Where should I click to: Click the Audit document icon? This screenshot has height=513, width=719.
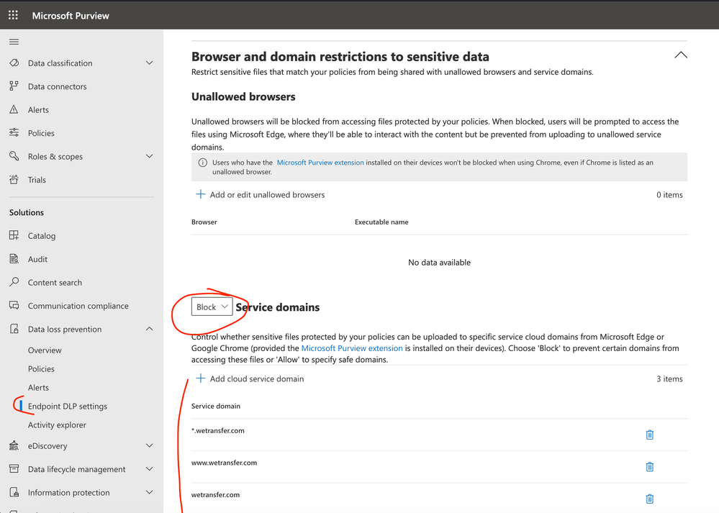[14, 258]
